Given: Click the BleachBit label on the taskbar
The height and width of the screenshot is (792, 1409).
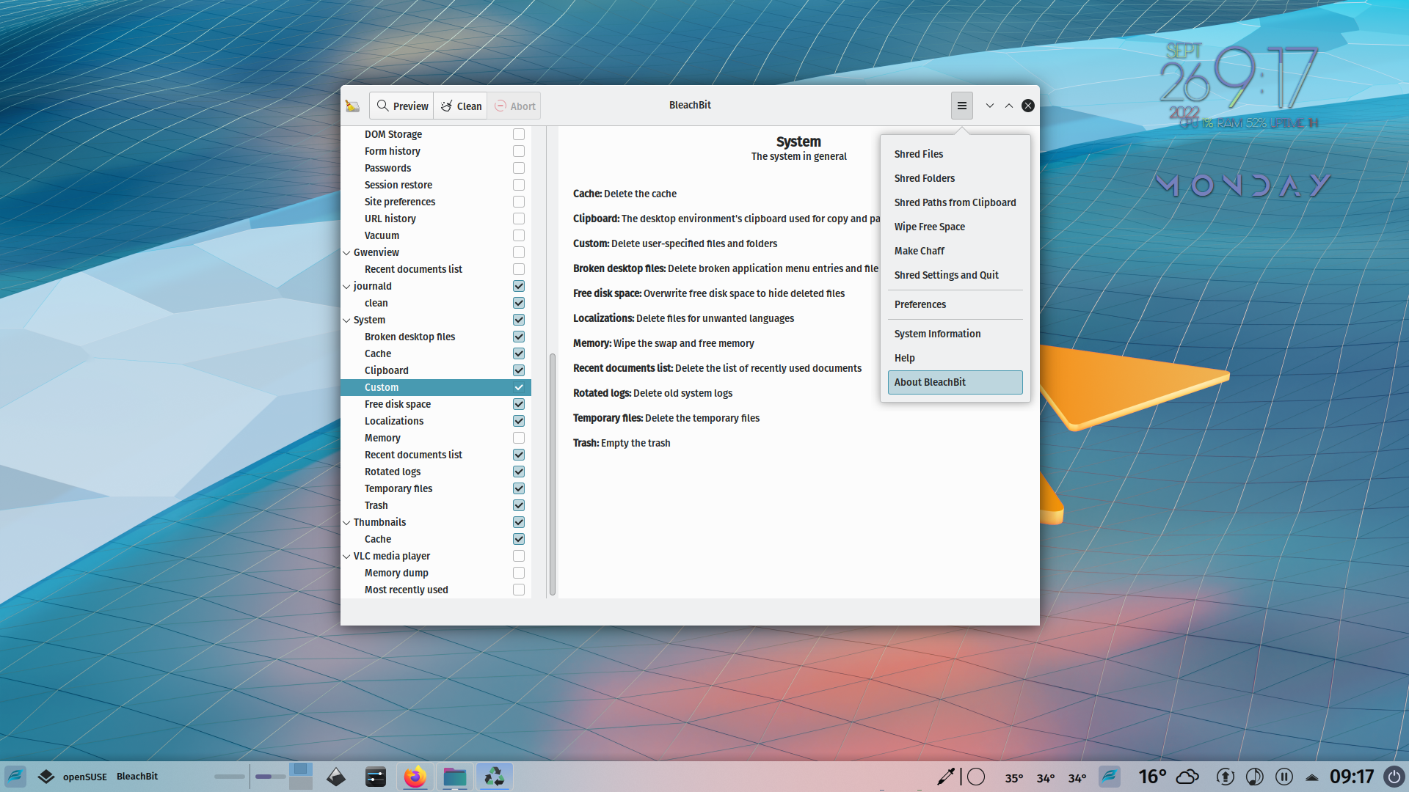Looking at the screenshot, I should click(137, 777).
